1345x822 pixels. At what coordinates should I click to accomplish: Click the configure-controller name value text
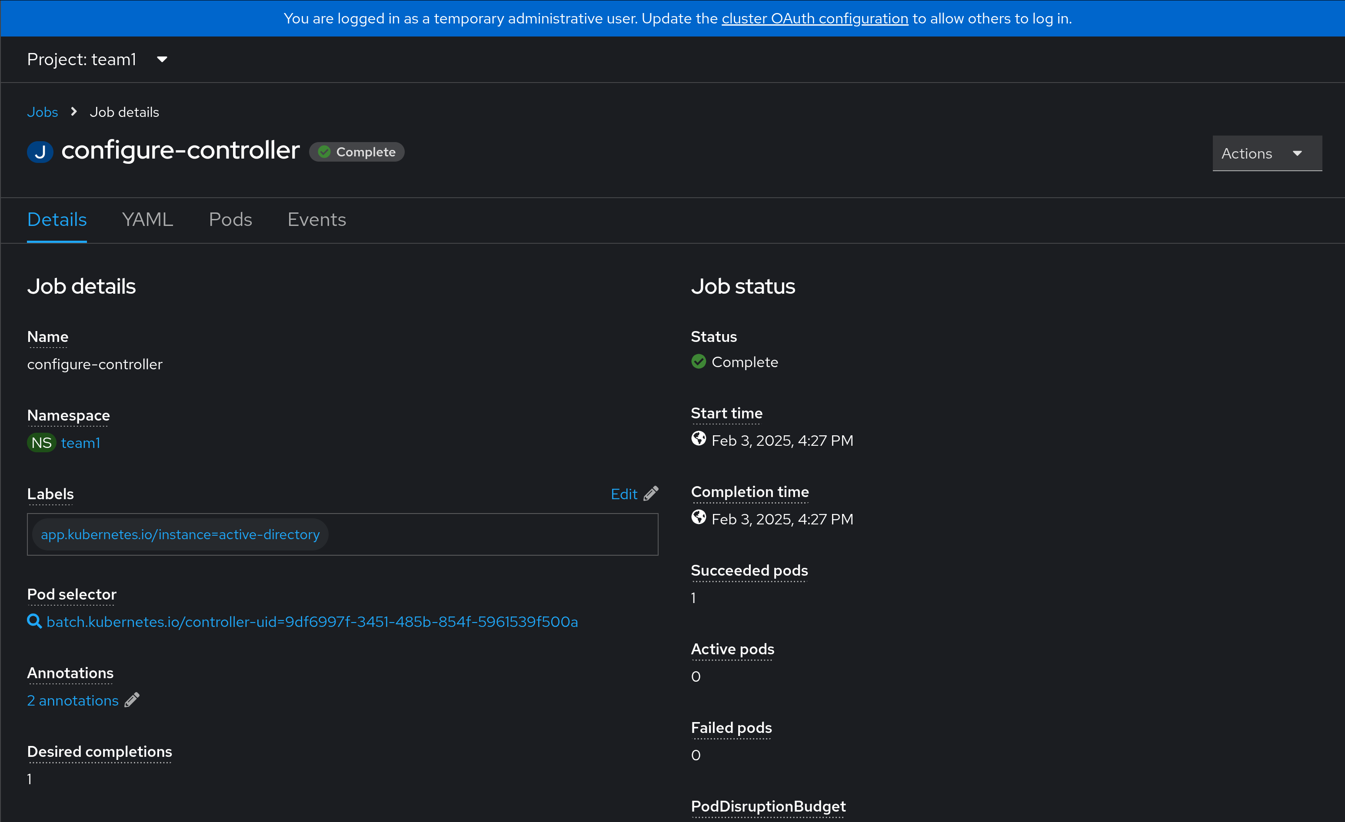95,365
